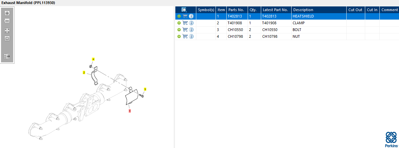Screen dimensions: 399x148
Task: Click the Cut In column header
Action: coord(372,10)
